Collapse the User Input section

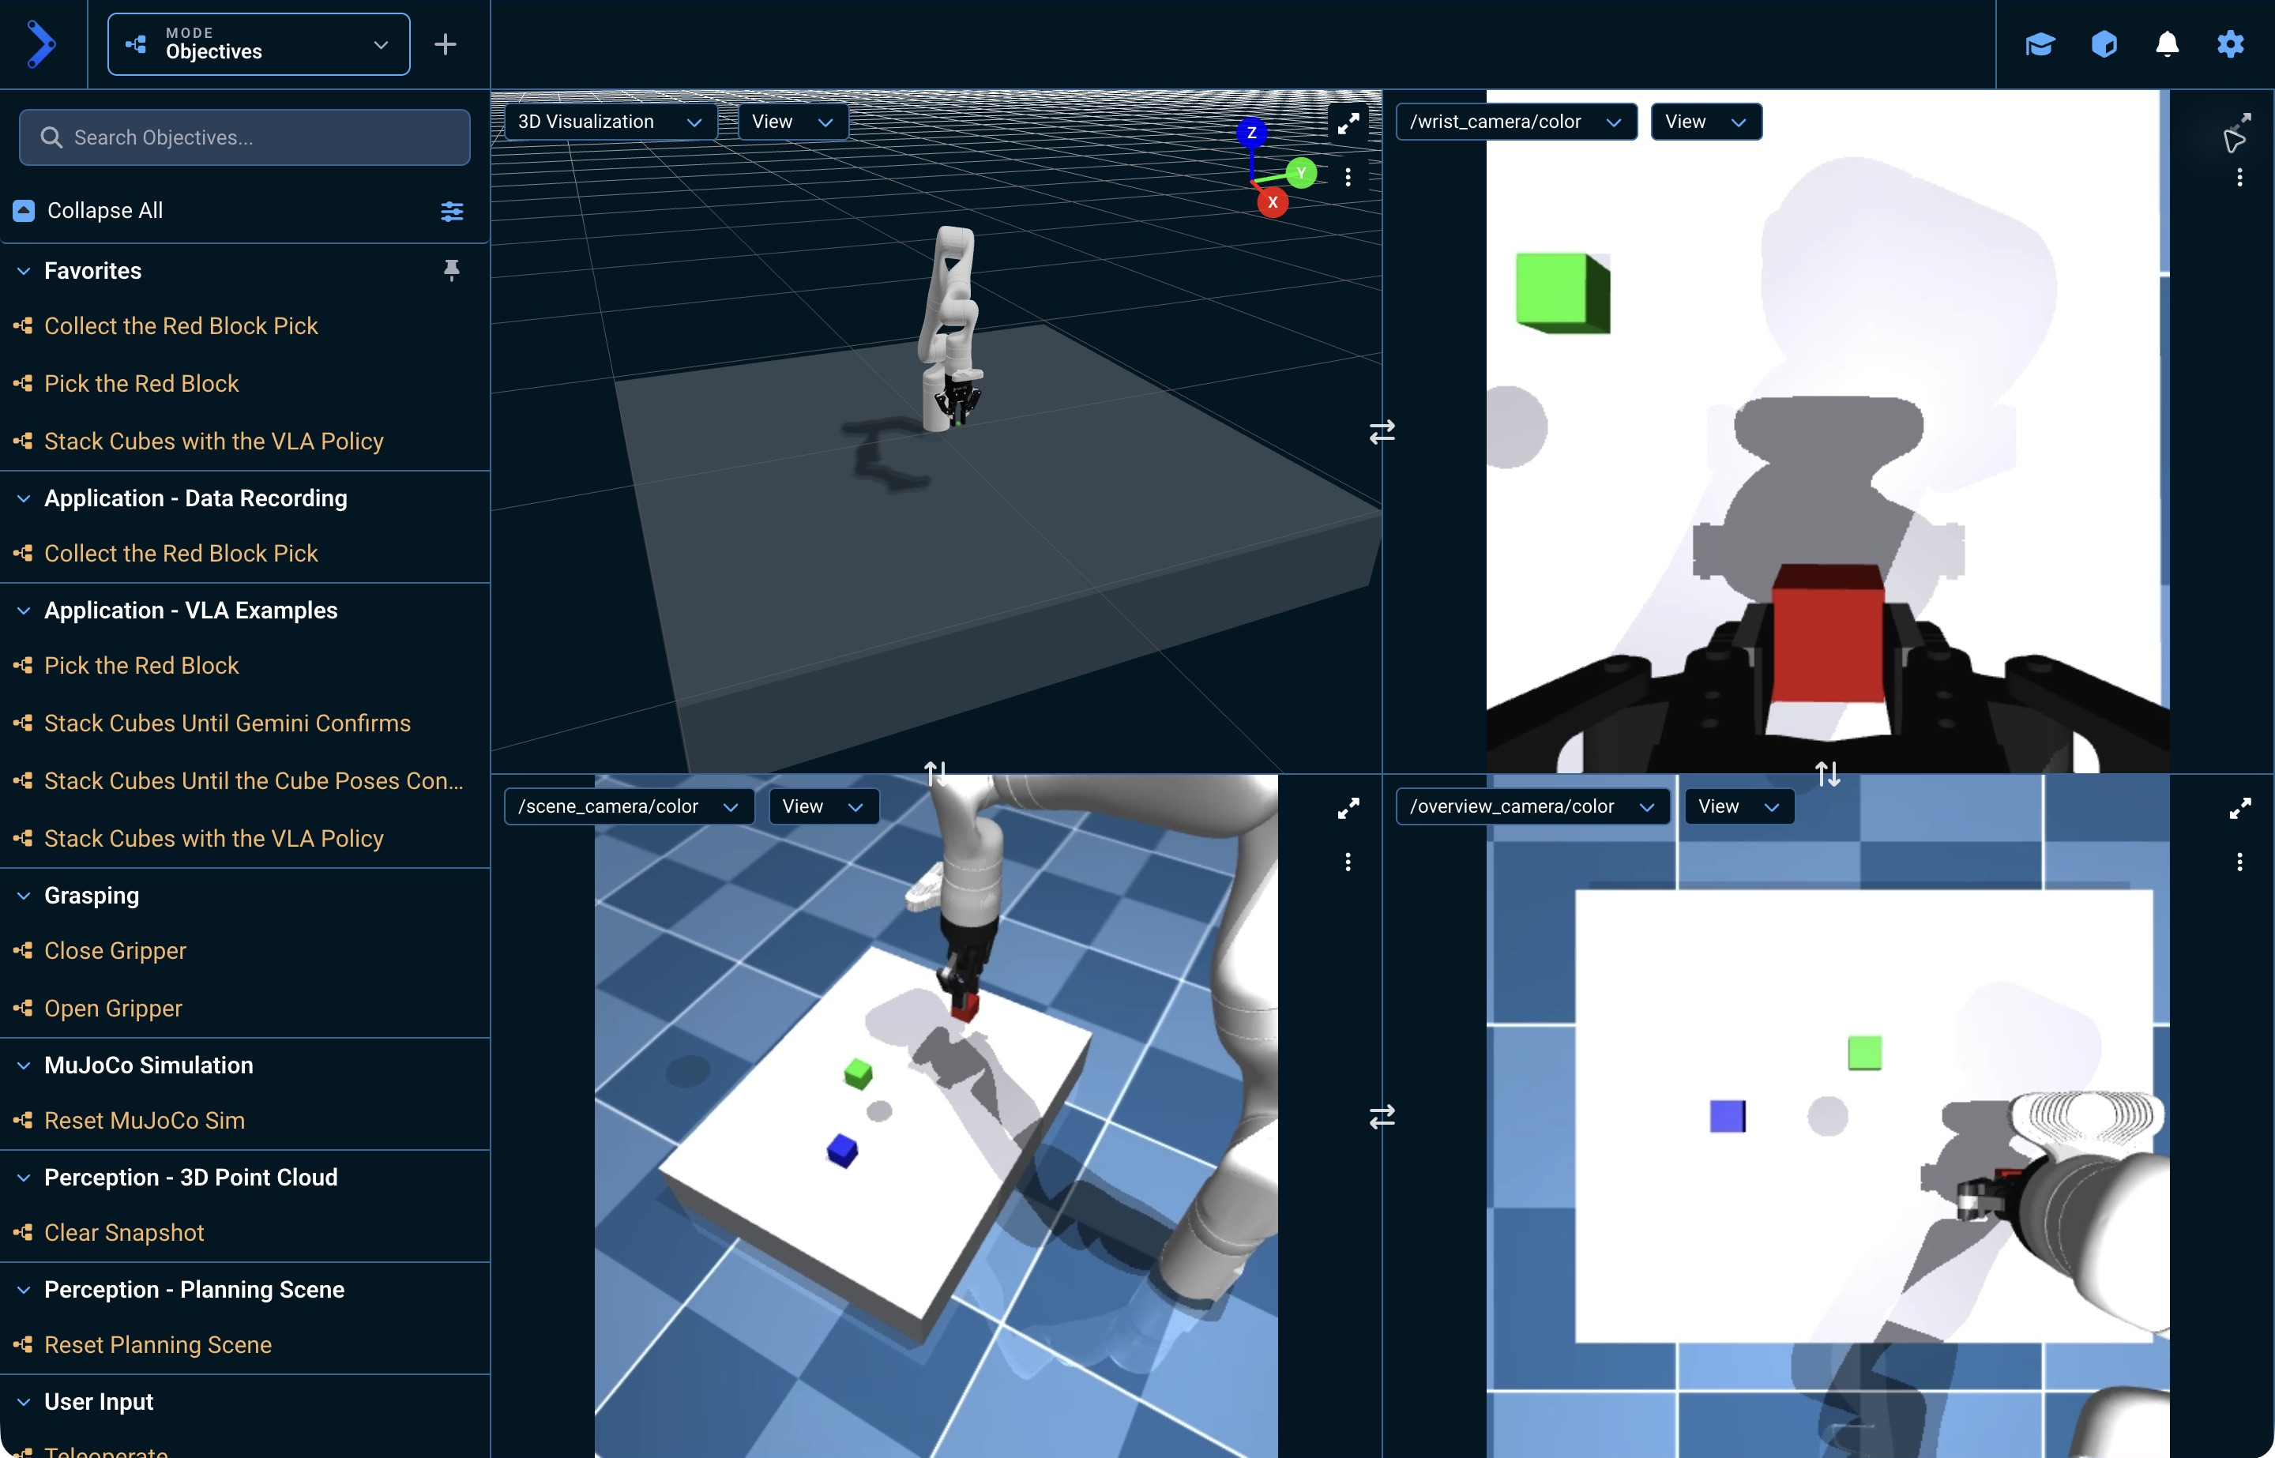pos(24,1402)
